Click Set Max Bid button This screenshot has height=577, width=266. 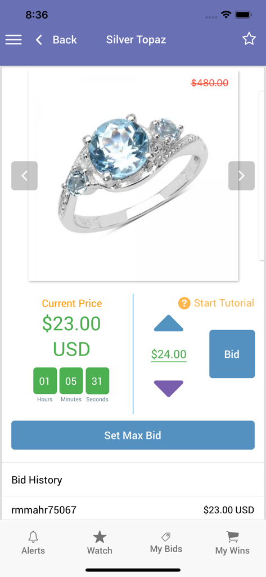[133, 436]
